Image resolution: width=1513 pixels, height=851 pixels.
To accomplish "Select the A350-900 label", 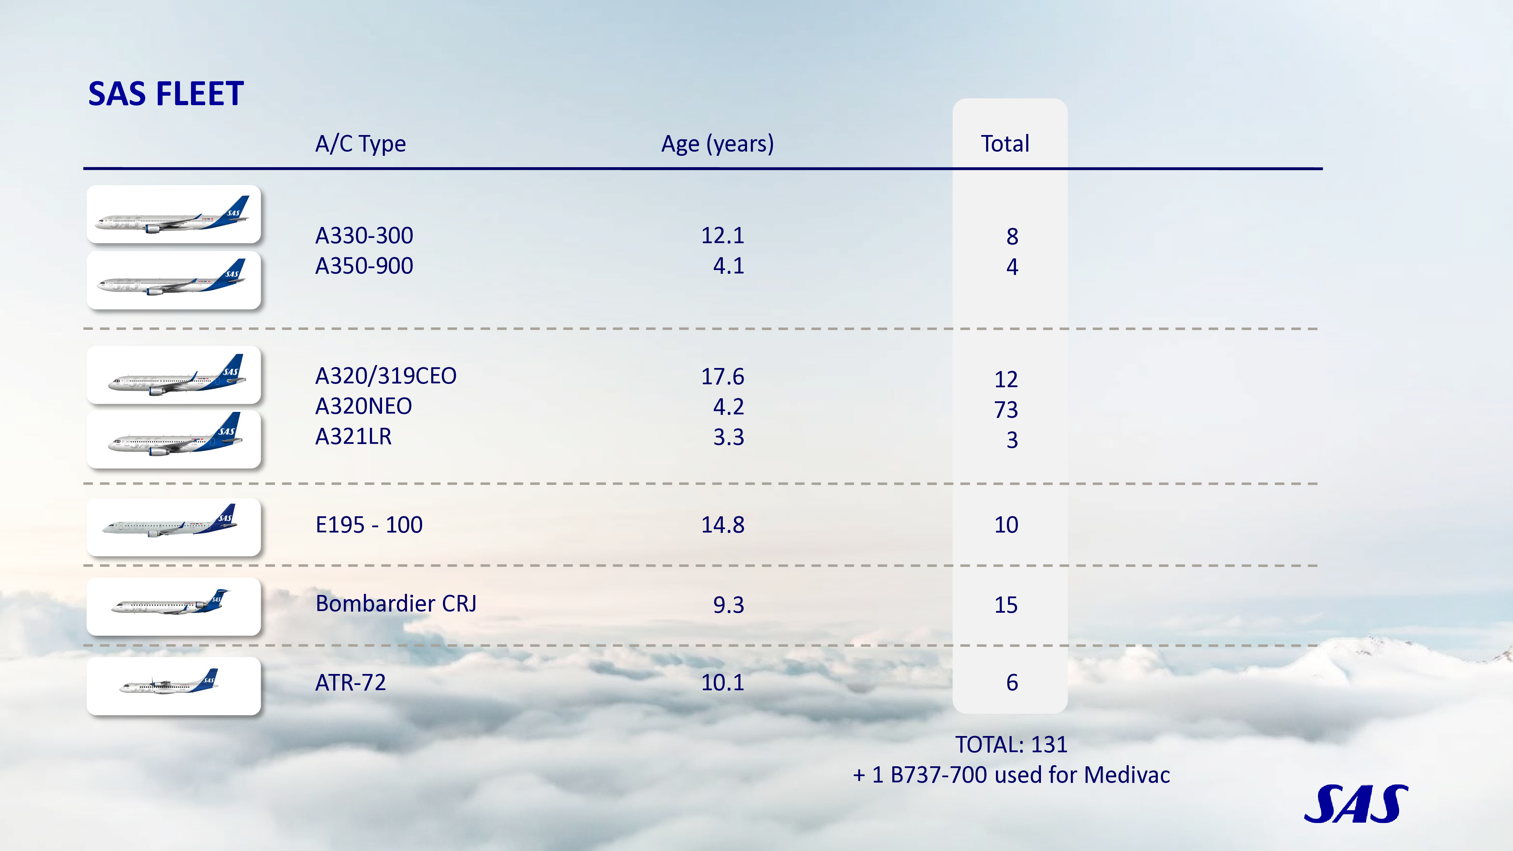I will tap(364, 266).
